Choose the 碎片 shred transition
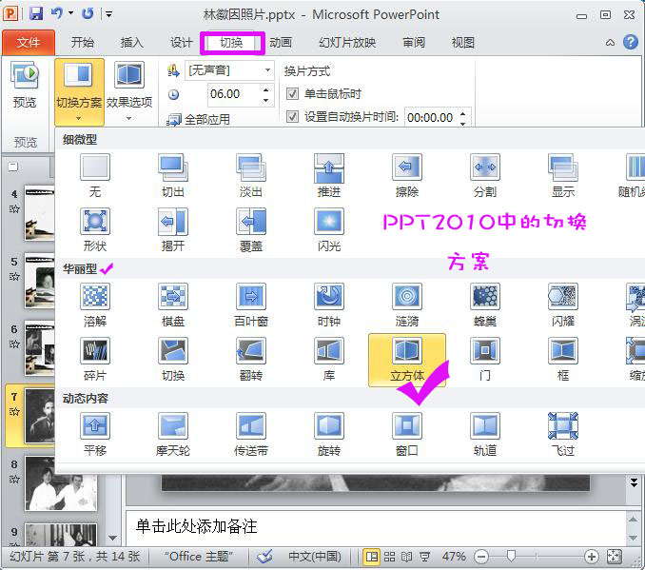The image size is (645, 570). [95, 360]
